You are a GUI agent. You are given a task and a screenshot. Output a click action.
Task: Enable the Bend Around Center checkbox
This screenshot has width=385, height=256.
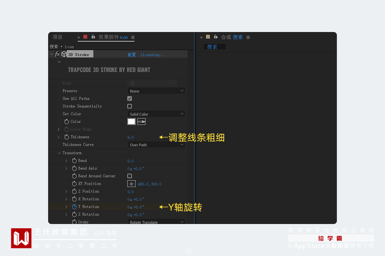[x=130, y=176]
